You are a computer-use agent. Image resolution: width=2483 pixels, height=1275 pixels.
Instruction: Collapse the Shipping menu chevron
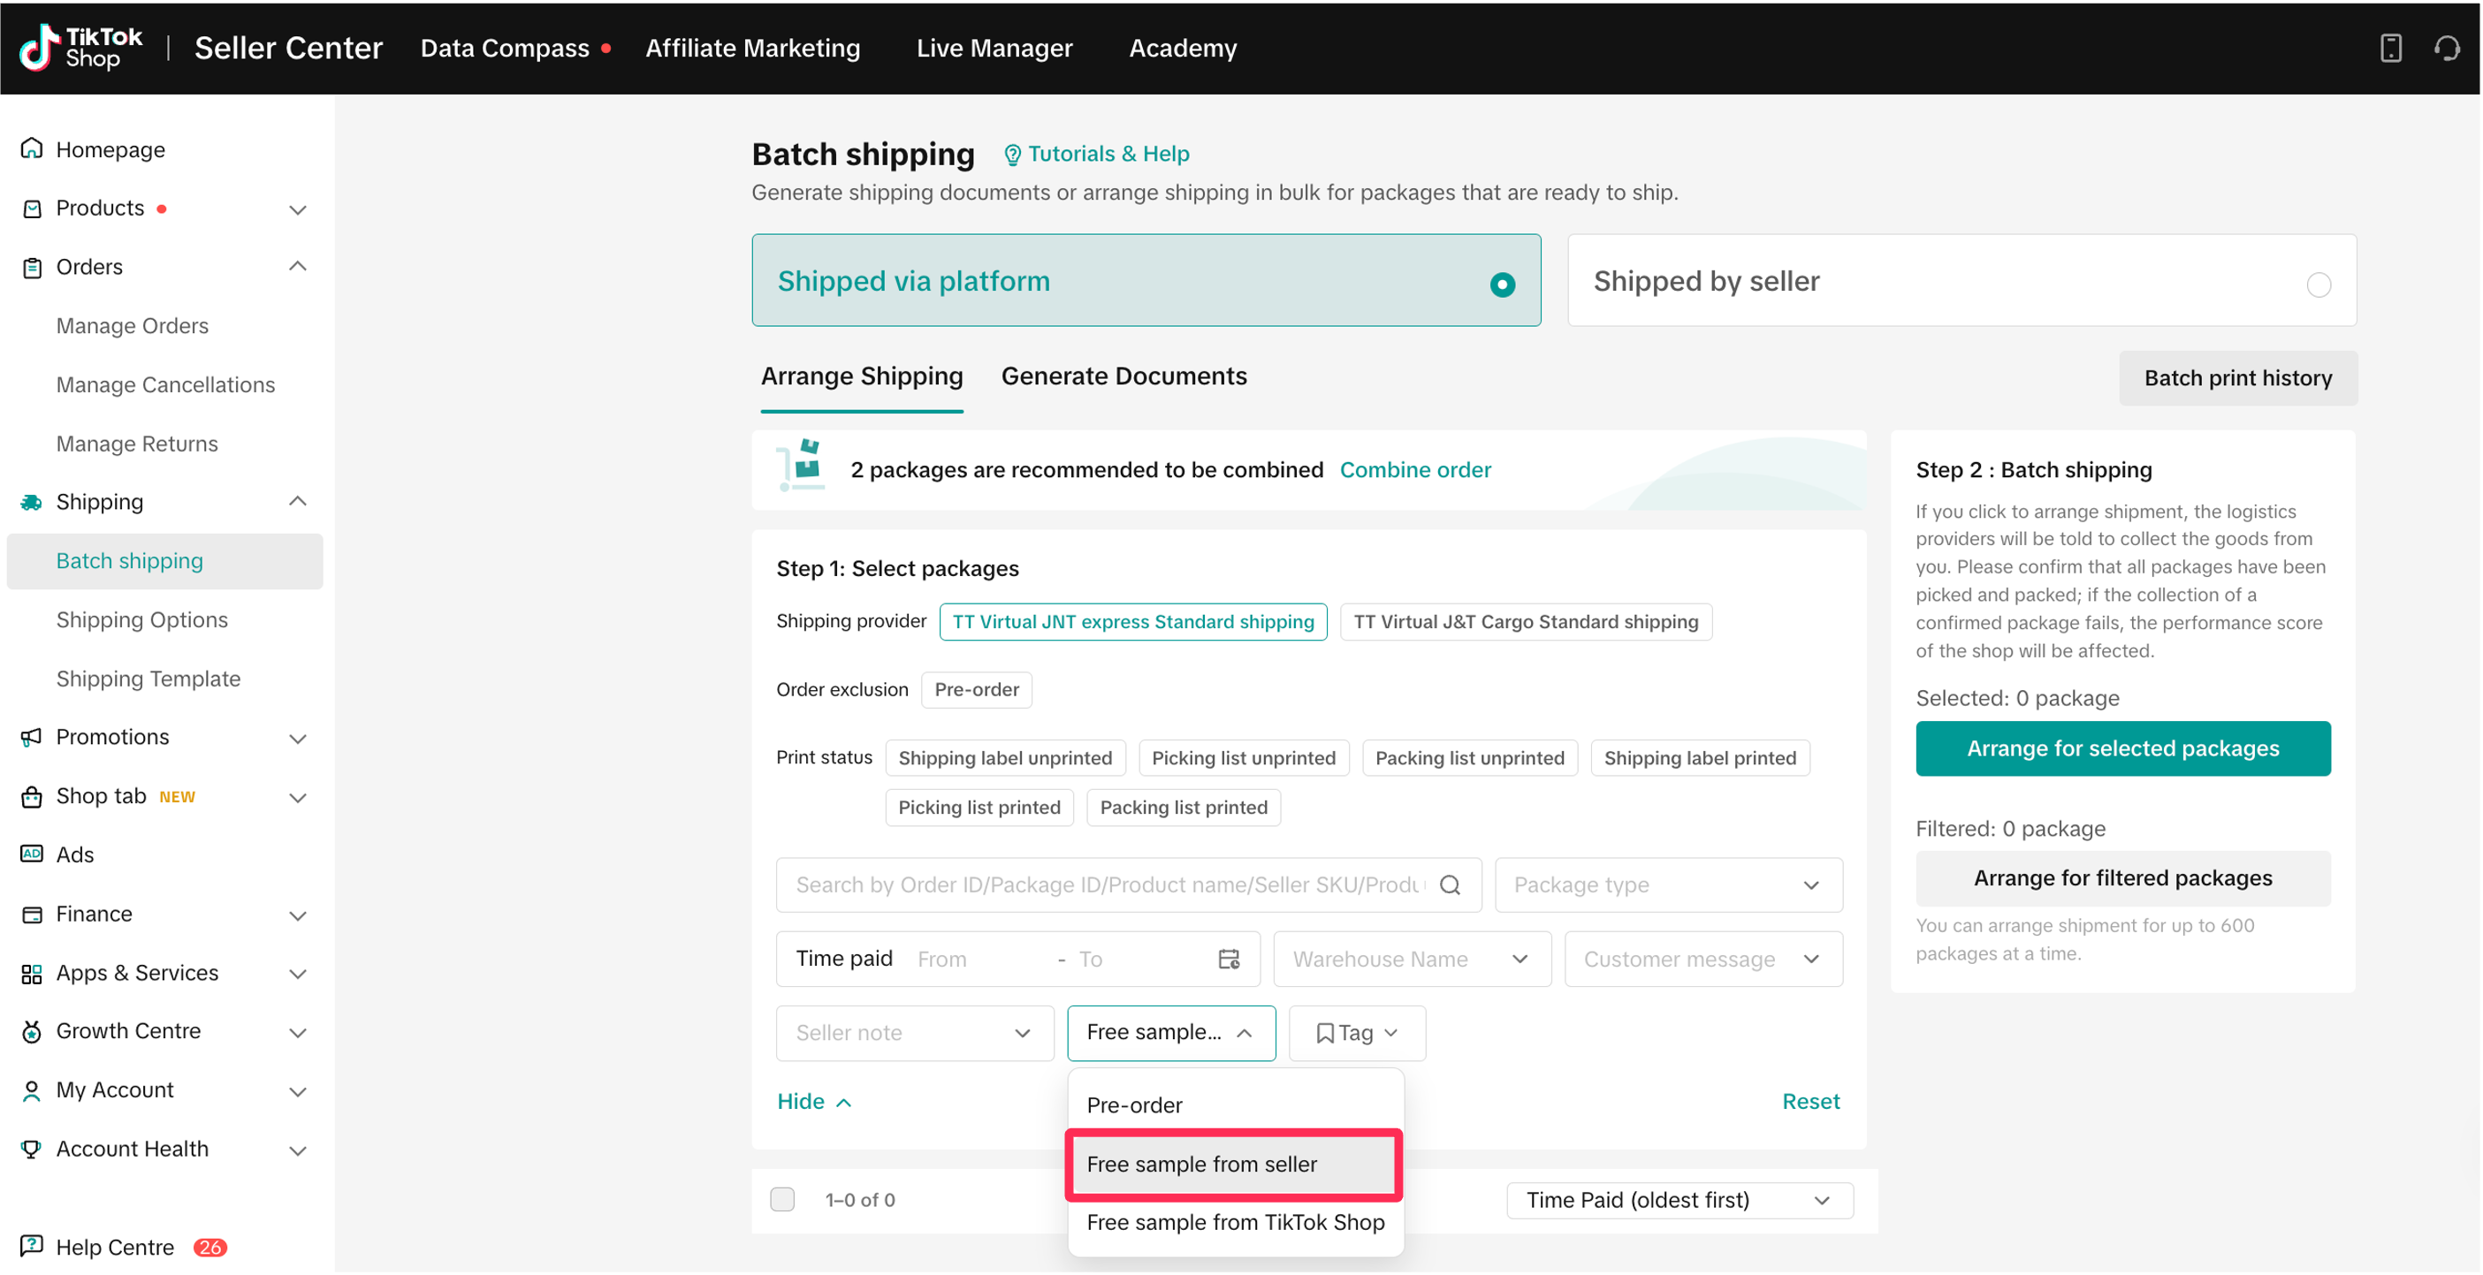[298, 502]
